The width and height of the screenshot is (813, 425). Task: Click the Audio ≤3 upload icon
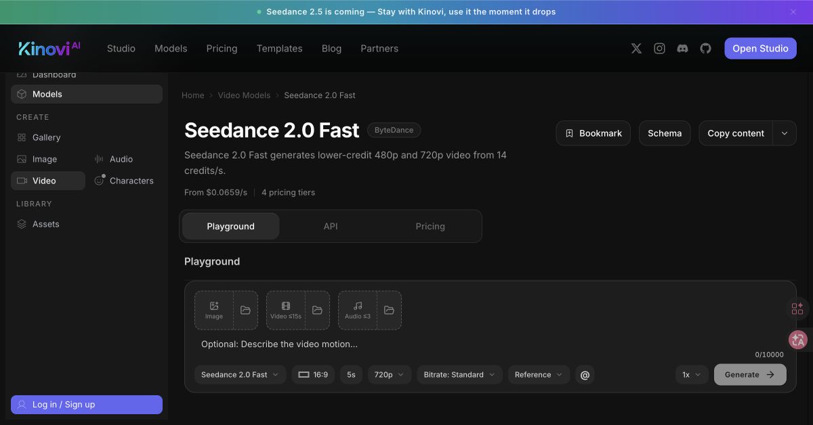pos(358,310)
